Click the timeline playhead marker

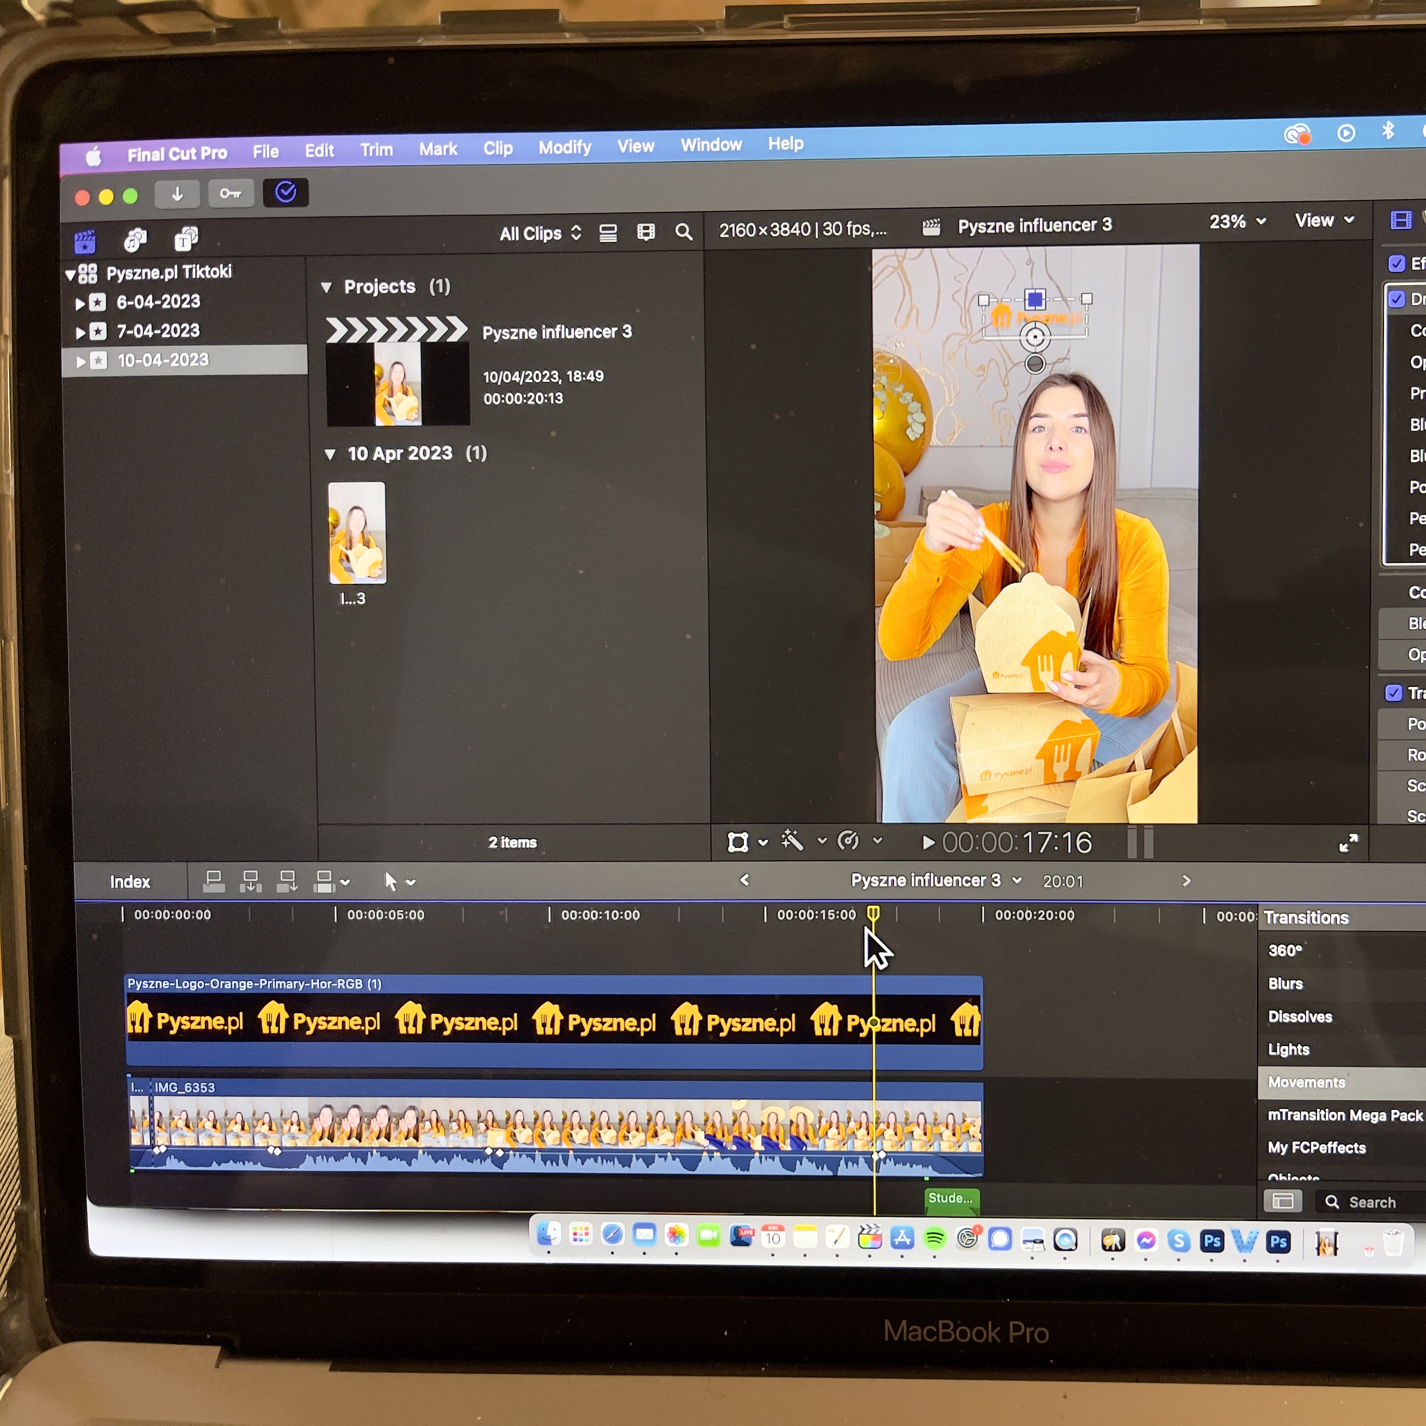click(873, 914)
